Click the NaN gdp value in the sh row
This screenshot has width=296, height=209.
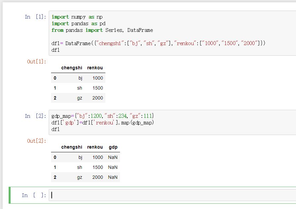(x=113, y=167)
